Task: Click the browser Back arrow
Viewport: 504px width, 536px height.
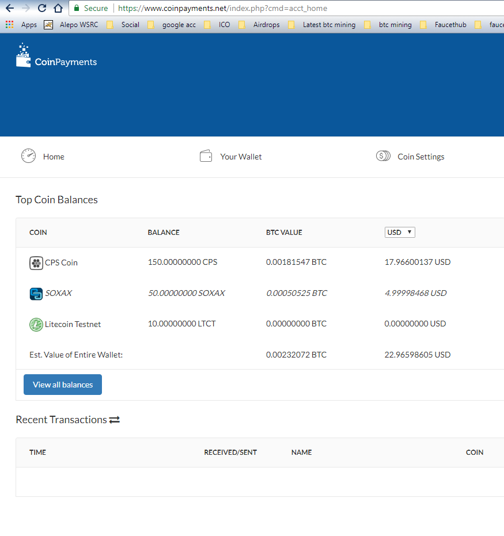Action: tap(10, 8)
